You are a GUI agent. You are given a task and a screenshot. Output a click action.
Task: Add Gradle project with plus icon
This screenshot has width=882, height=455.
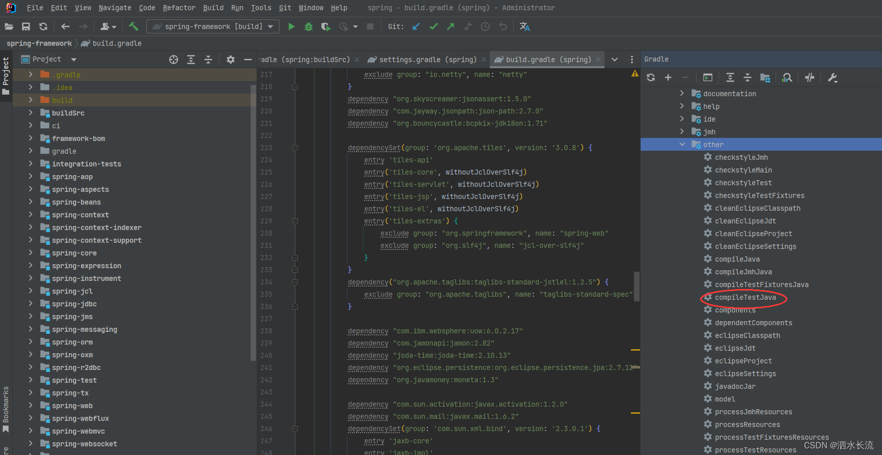pos(668,77)
